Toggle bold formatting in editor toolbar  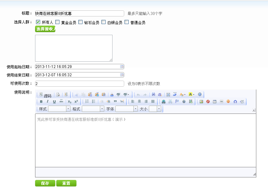(41, 102)
